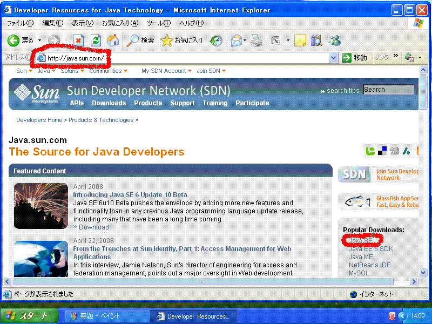Screen dimensions: 432x324
Task: Click in the SDN Search input field
Action: [x=388, y=90]
